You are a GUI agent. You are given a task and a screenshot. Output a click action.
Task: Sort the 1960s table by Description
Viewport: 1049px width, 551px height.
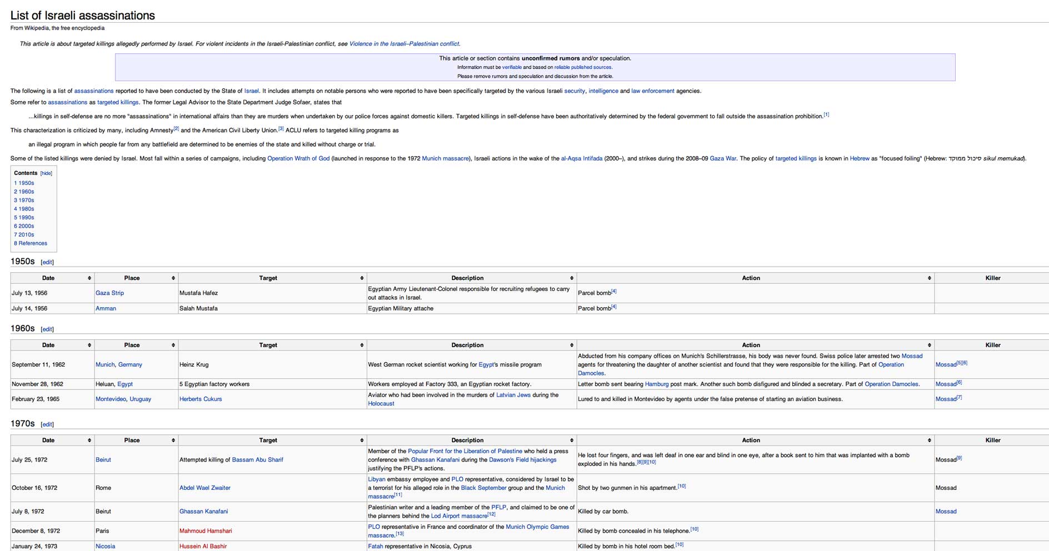pos(571,345)
